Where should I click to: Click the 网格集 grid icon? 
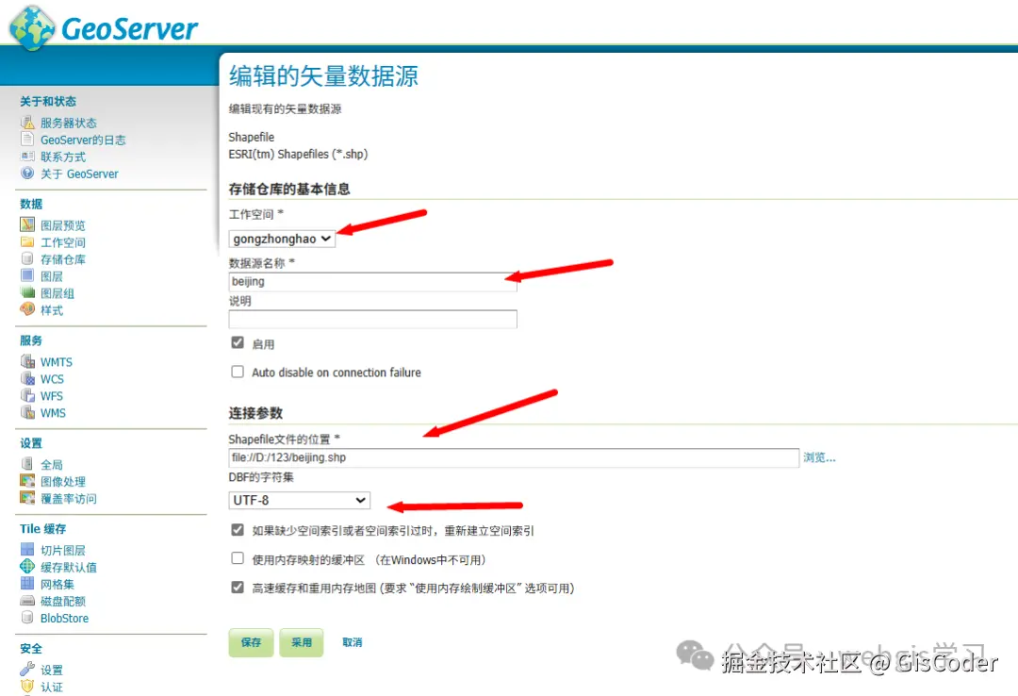coord(27,584)
